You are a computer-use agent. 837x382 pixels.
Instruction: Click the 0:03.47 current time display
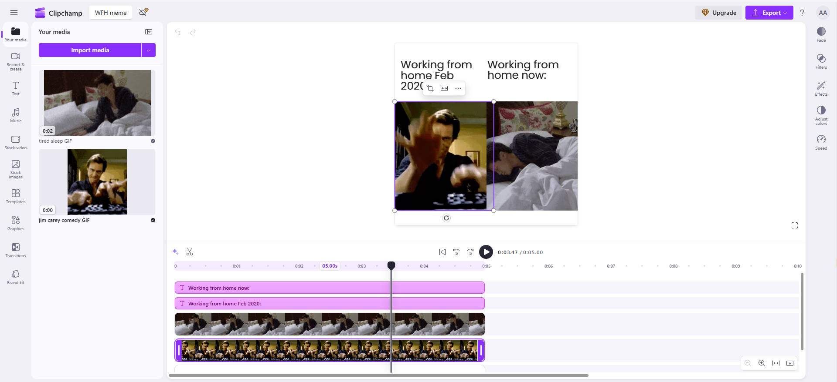[507, 252]
